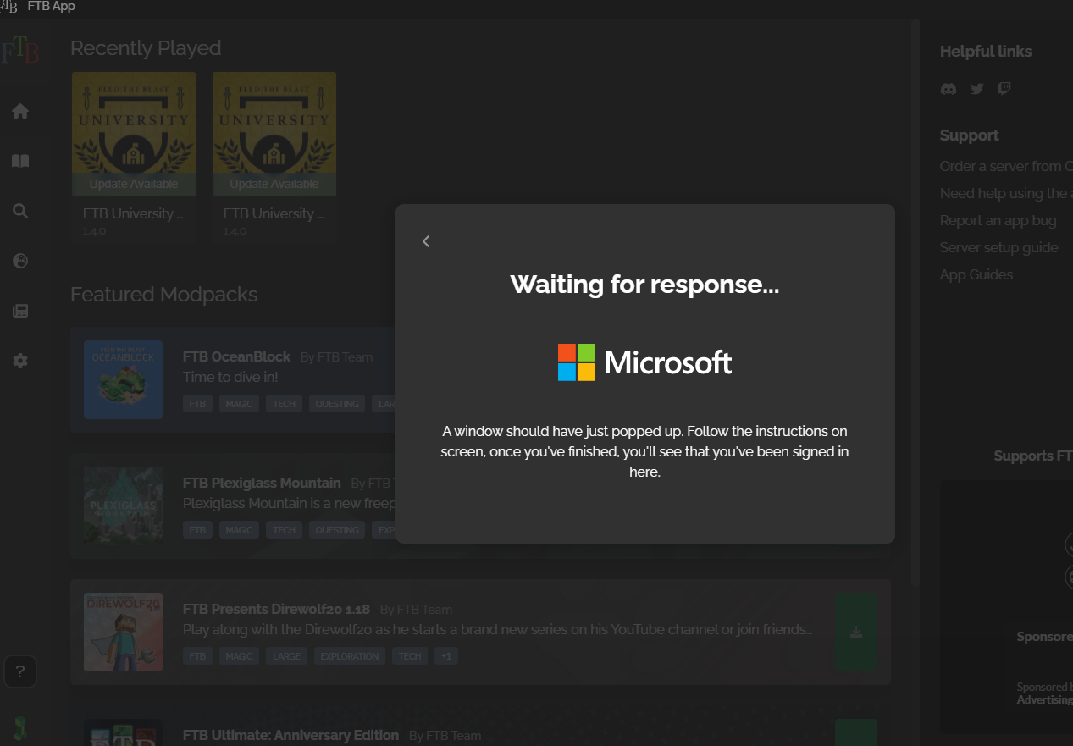Expand the +1 tags on Direwolf20 1.18
This screenshot has height=746, width=1073.
coord(445,656)
